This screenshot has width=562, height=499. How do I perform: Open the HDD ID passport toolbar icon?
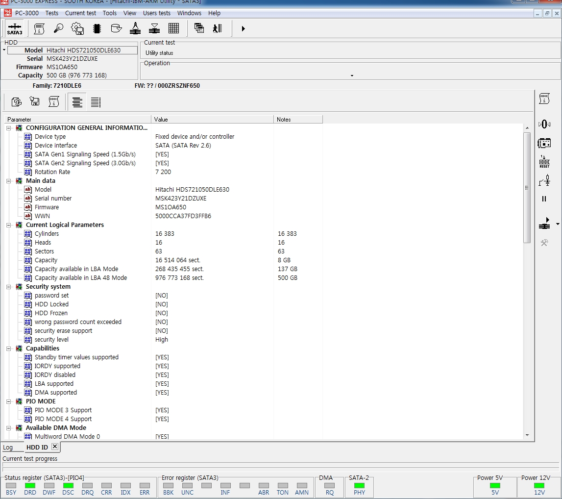click(x=39, y=28)
